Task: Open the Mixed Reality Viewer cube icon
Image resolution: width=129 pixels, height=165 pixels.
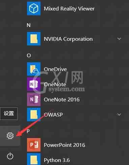Action: (x=34, y=8)
